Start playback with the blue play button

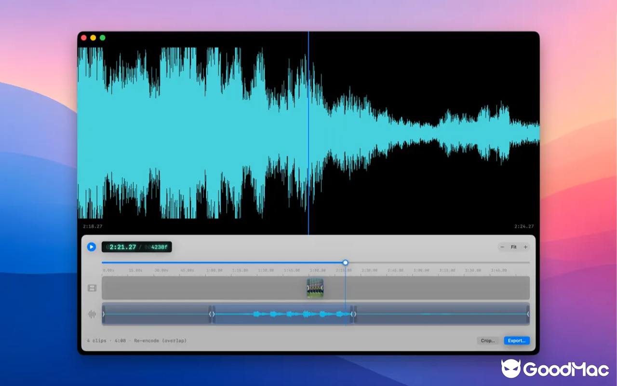[92, 247]
